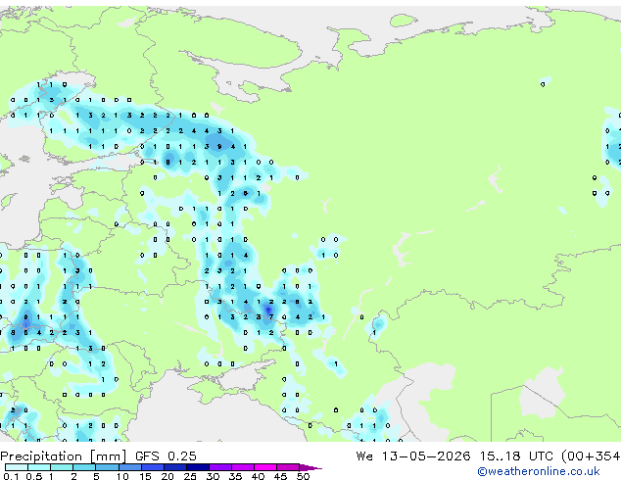Click the '15..18 UTC' time text
This screenshot has width=621, height=480.
click(516, 456)
